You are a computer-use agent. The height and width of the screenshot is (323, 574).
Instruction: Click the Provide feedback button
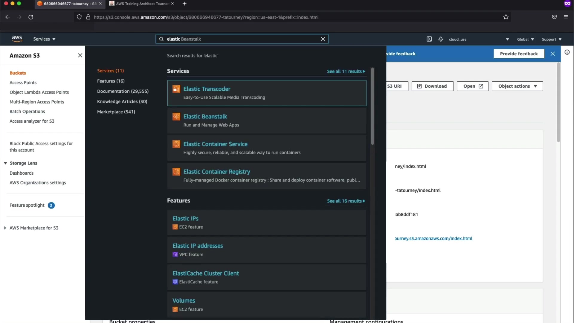pos(519,54)
